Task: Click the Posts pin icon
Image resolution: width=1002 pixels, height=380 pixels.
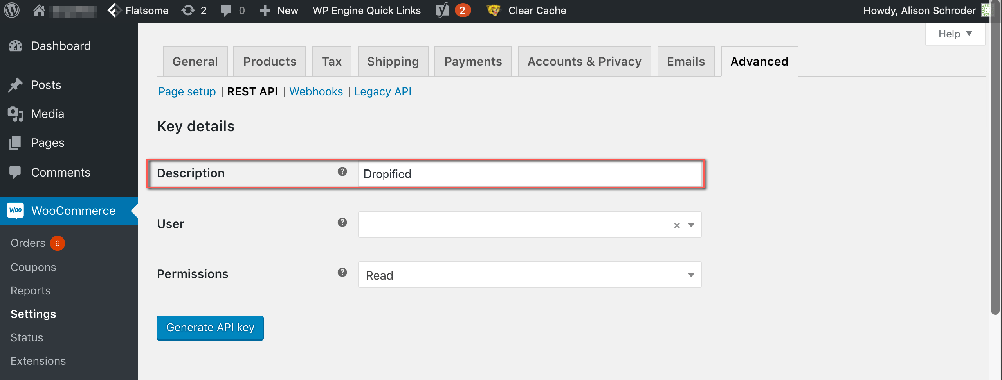Action: coord(16,85)
